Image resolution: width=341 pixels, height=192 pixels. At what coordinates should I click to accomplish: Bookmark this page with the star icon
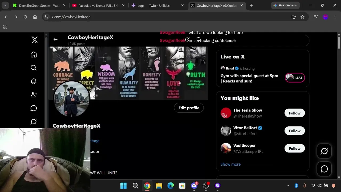tap(302, 17)
